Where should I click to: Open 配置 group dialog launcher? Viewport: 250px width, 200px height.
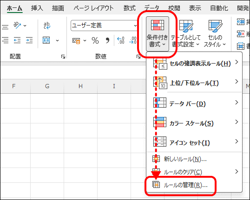[x=63, y=57]
